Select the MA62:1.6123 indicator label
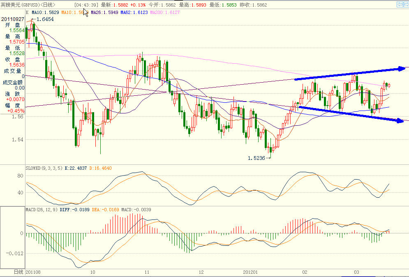The image size is (409, 277). [134, 12]
